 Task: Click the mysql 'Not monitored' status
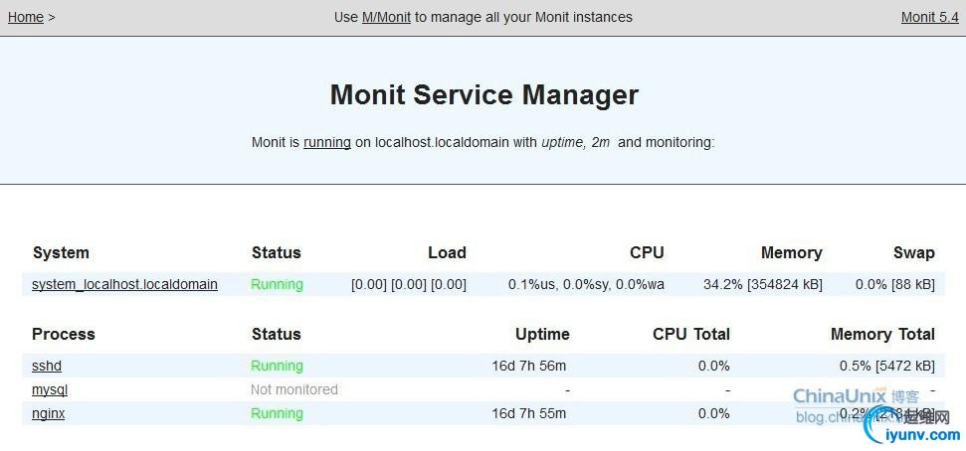(x=293, y=389)
